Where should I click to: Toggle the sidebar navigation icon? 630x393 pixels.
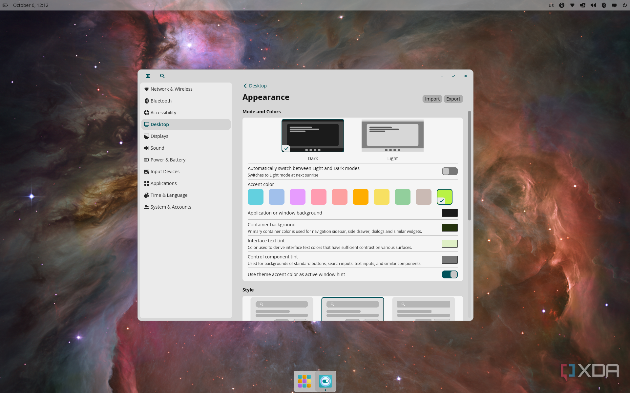(148, 76)
